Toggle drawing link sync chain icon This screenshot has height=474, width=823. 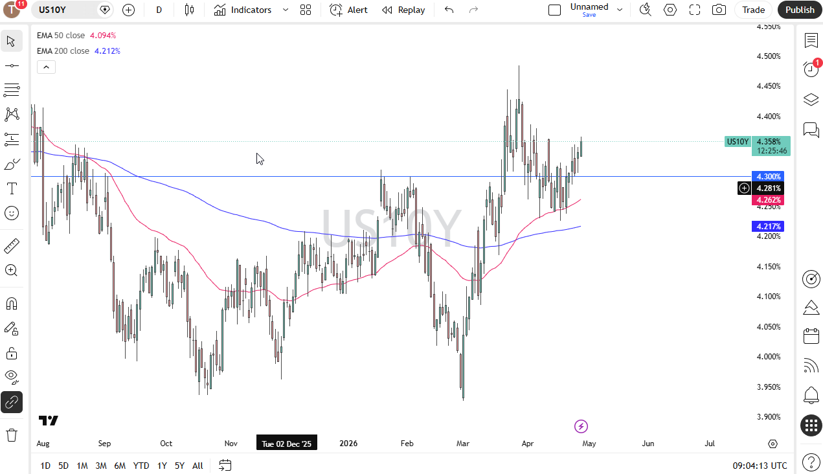[x=11, y=402]
